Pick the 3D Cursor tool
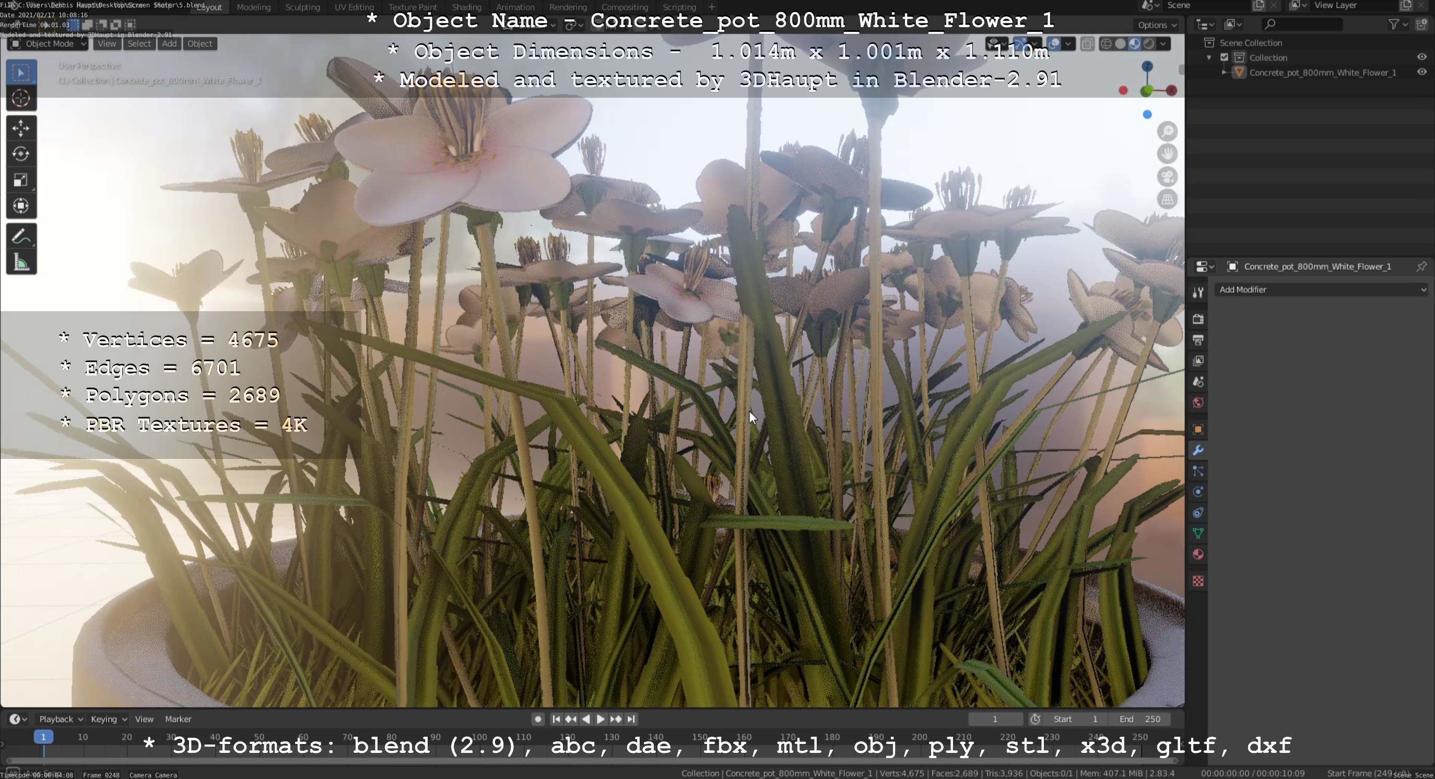This screenshot has width=1435, height=779. tap(20, 98)
